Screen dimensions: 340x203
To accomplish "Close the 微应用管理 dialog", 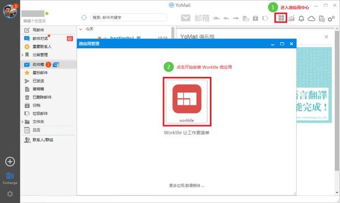I will click(291, 44).
